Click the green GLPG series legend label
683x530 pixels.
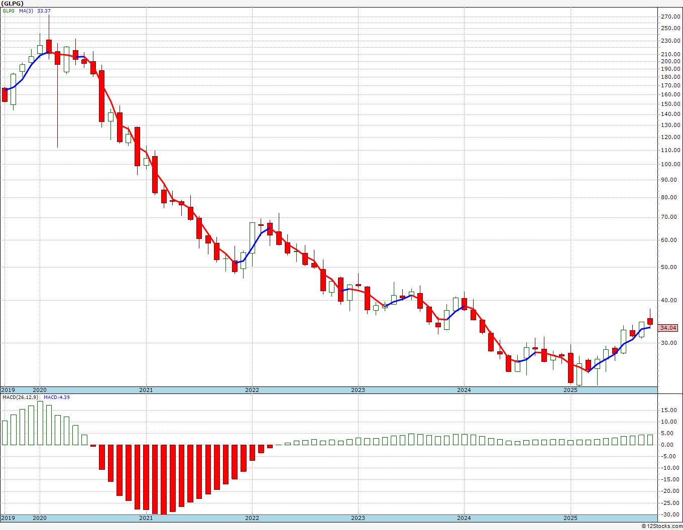(x=9, y=11)
